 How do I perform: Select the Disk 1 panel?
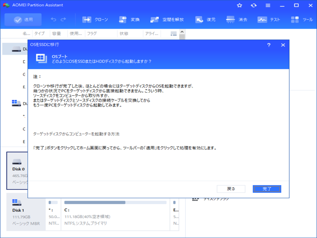click(x=26, y=212)
